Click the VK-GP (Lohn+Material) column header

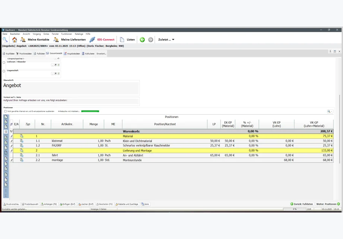click(x=314, y=124)
